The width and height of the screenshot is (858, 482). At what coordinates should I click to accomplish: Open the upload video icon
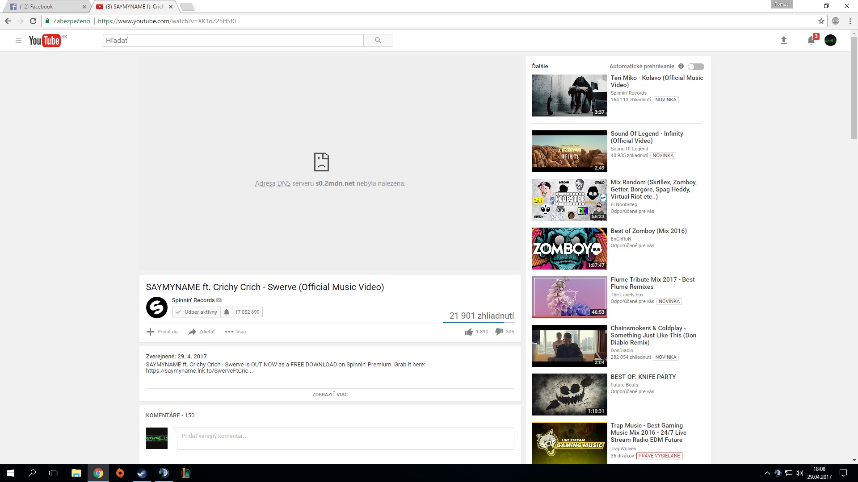[783, 41]
